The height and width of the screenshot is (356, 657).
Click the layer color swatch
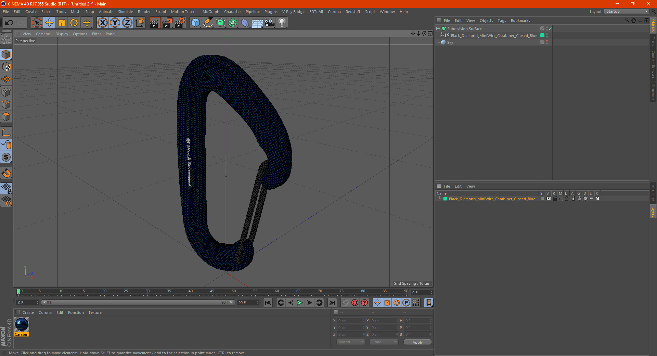[x=445, y=199]
